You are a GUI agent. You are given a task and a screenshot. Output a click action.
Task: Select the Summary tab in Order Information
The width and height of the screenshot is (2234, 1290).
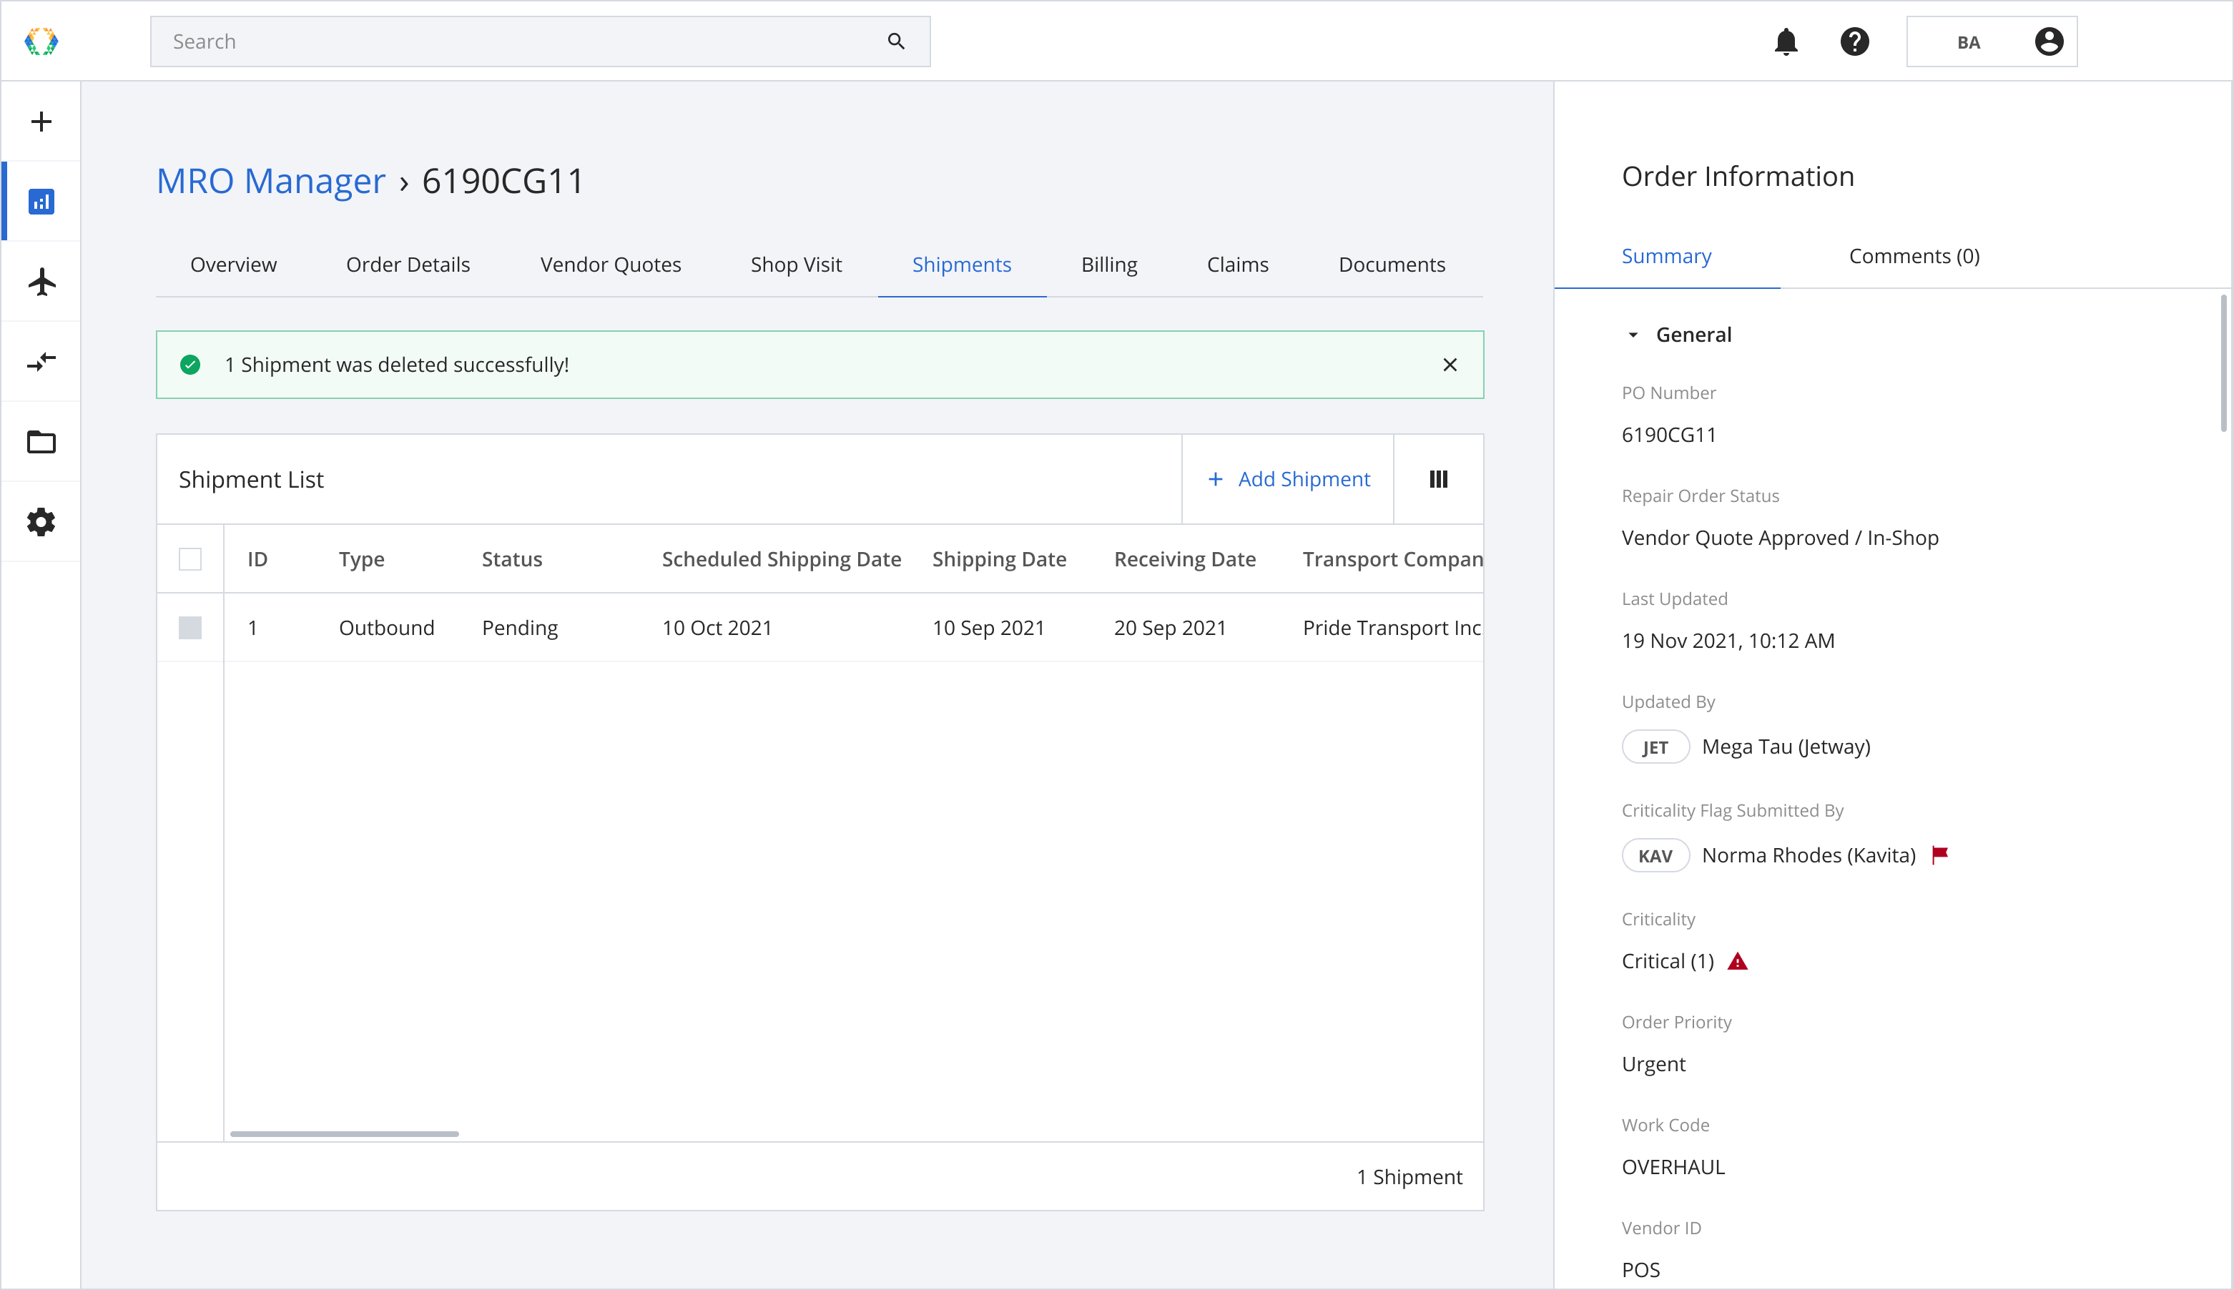(1666, 257)
